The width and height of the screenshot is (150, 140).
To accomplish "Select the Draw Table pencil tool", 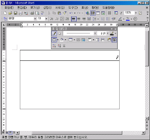I will tap(54, 33).
